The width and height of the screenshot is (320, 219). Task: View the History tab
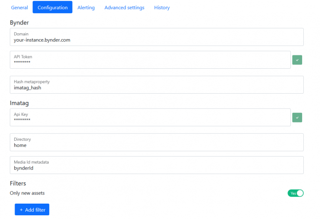tap(162, 7)
